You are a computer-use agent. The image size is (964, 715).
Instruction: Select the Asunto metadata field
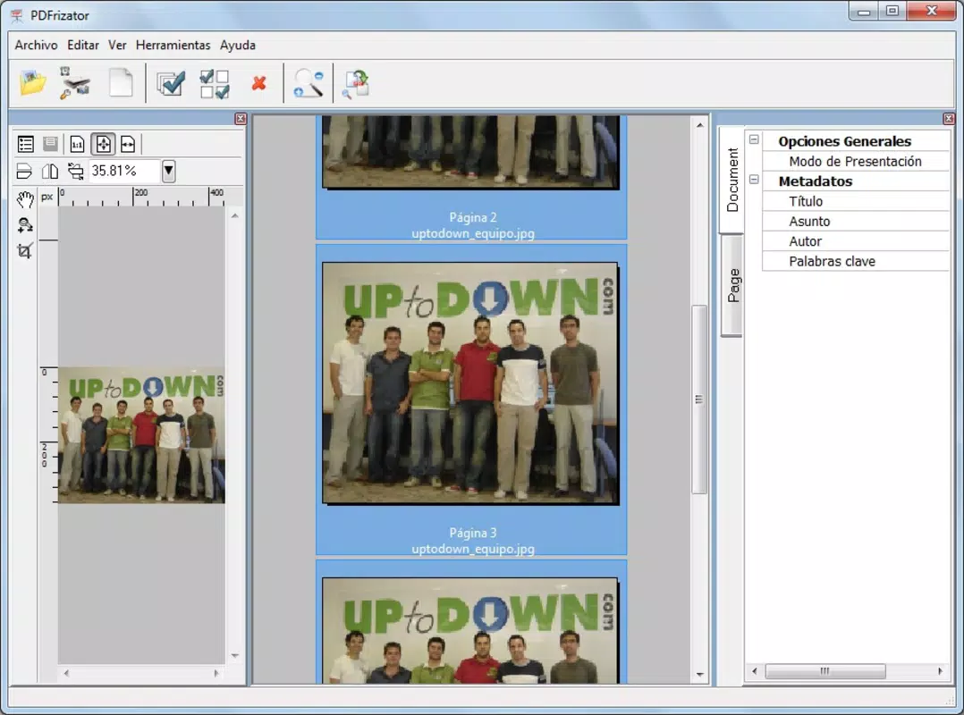click(855, 221)
